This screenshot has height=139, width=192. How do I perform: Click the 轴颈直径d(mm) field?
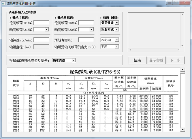(x=41, y=47)
